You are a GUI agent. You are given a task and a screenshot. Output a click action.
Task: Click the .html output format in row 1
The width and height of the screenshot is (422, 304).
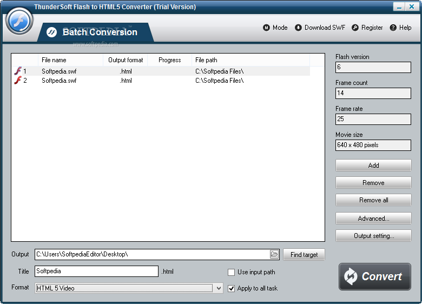click(x=126, y=71)
